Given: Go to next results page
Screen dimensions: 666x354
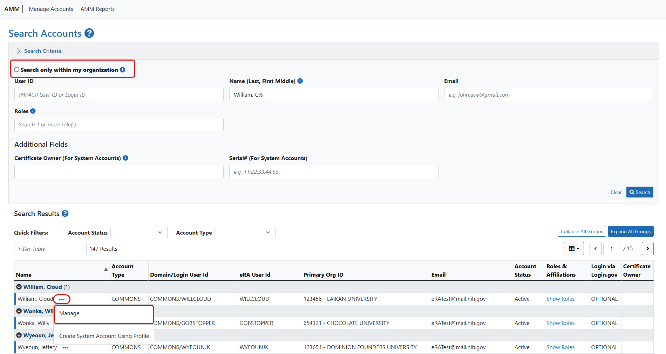Looking at the screenshot, I should (x=647, y=249).
